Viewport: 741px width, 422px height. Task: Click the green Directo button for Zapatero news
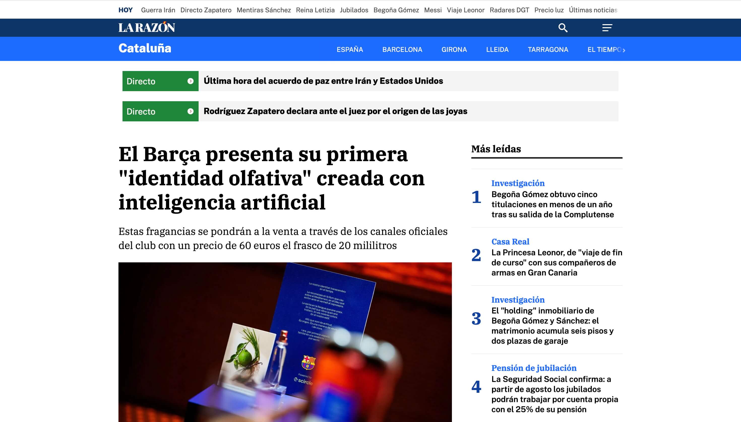(x=161, y=111)
